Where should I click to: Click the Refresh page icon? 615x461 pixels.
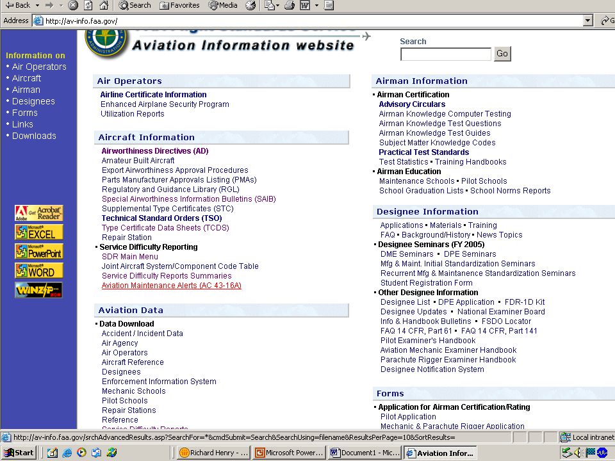[x=88, y=5]
